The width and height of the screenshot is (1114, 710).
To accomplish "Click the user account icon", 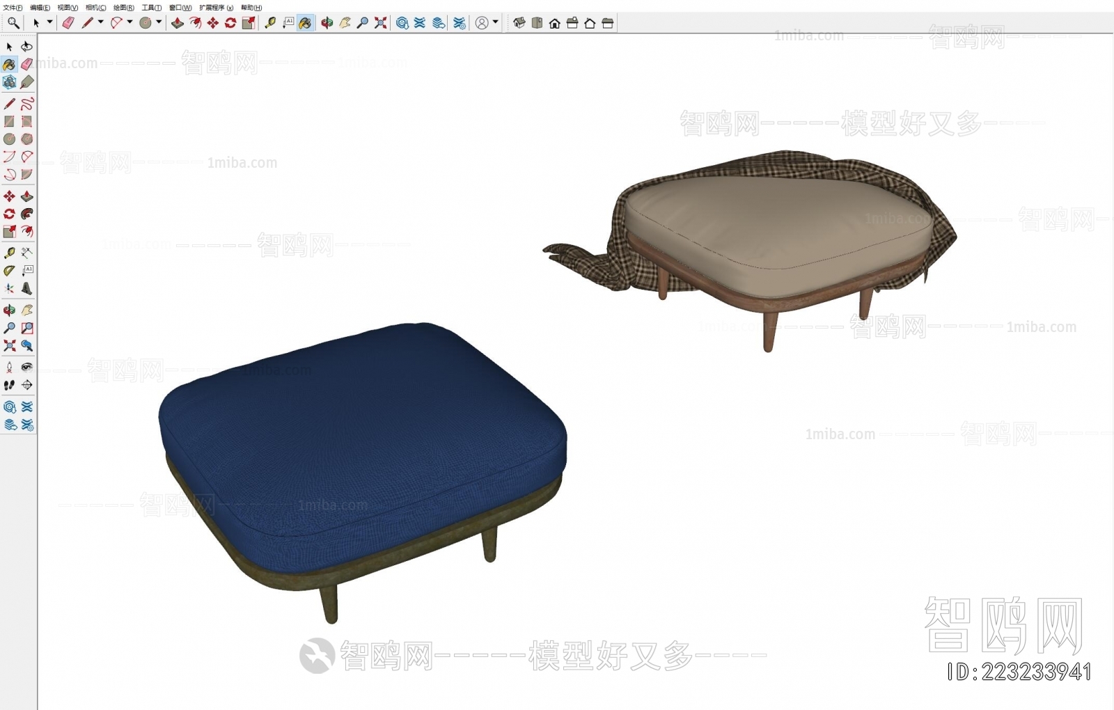I will tap(482, 23).
